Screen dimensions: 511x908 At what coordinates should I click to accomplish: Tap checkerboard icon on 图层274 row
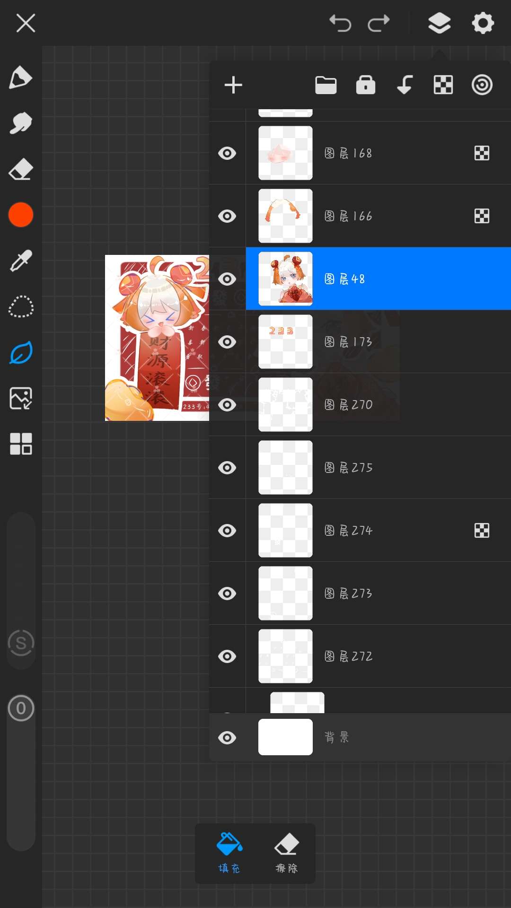[482, 531]
